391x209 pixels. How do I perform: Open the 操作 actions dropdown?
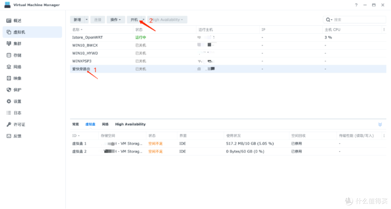[x=116, y=19]
